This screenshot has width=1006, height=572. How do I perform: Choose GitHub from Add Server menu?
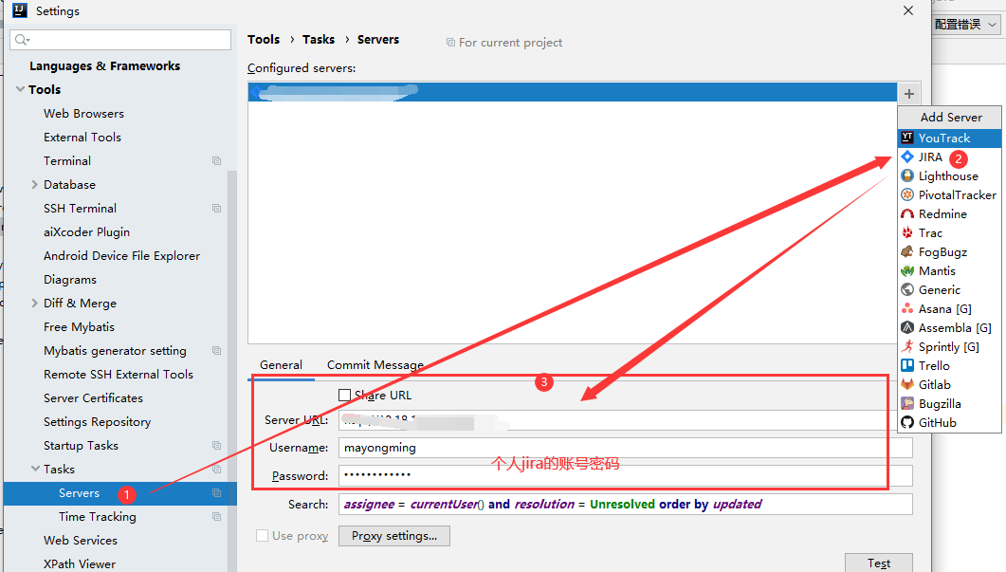point(949,422)
